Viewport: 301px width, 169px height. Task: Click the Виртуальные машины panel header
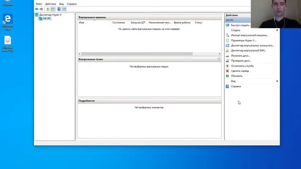[x=150, y=17]
